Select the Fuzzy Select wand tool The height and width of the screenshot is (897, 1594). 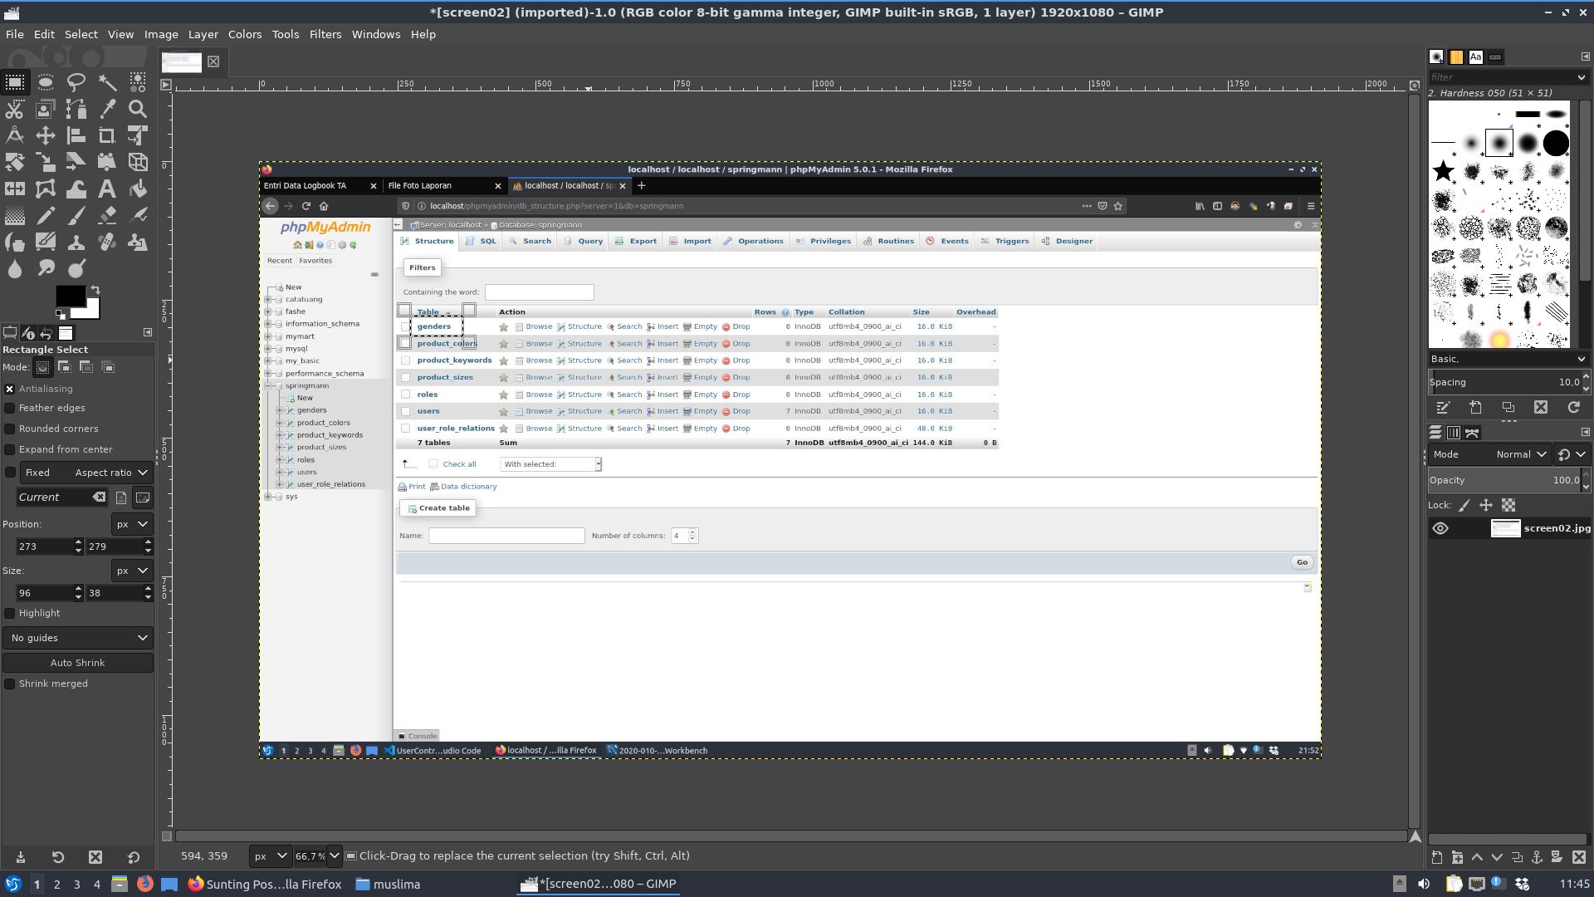pos(107,82)
